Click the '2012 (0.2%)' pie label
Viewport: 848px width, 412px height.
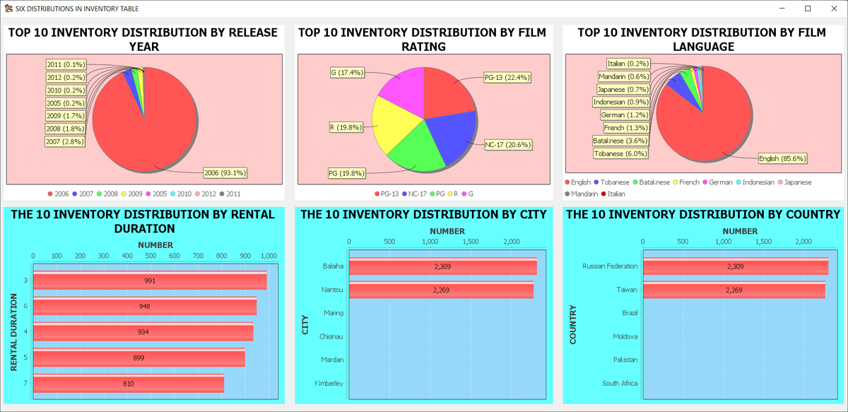click(x=66, y=78)
